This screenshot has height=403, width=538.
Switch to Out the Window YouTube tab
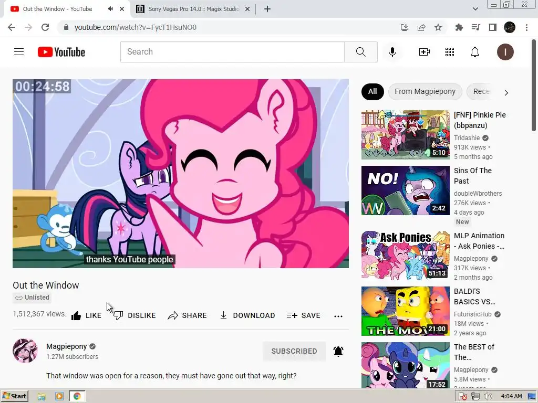click(58, 9)
